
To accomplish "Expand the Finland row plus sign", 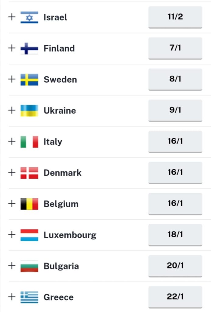I will coord(12,48).
